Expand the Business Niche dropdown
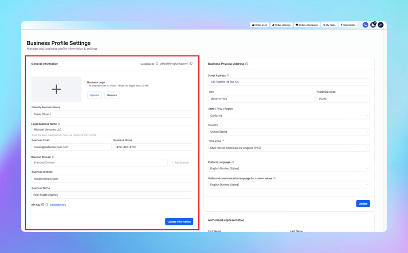 (x=112, y=195)
